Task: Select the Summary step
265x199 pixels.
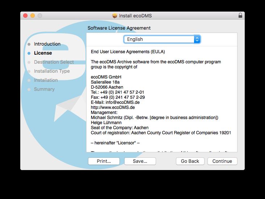Action: tap(44, 89)
